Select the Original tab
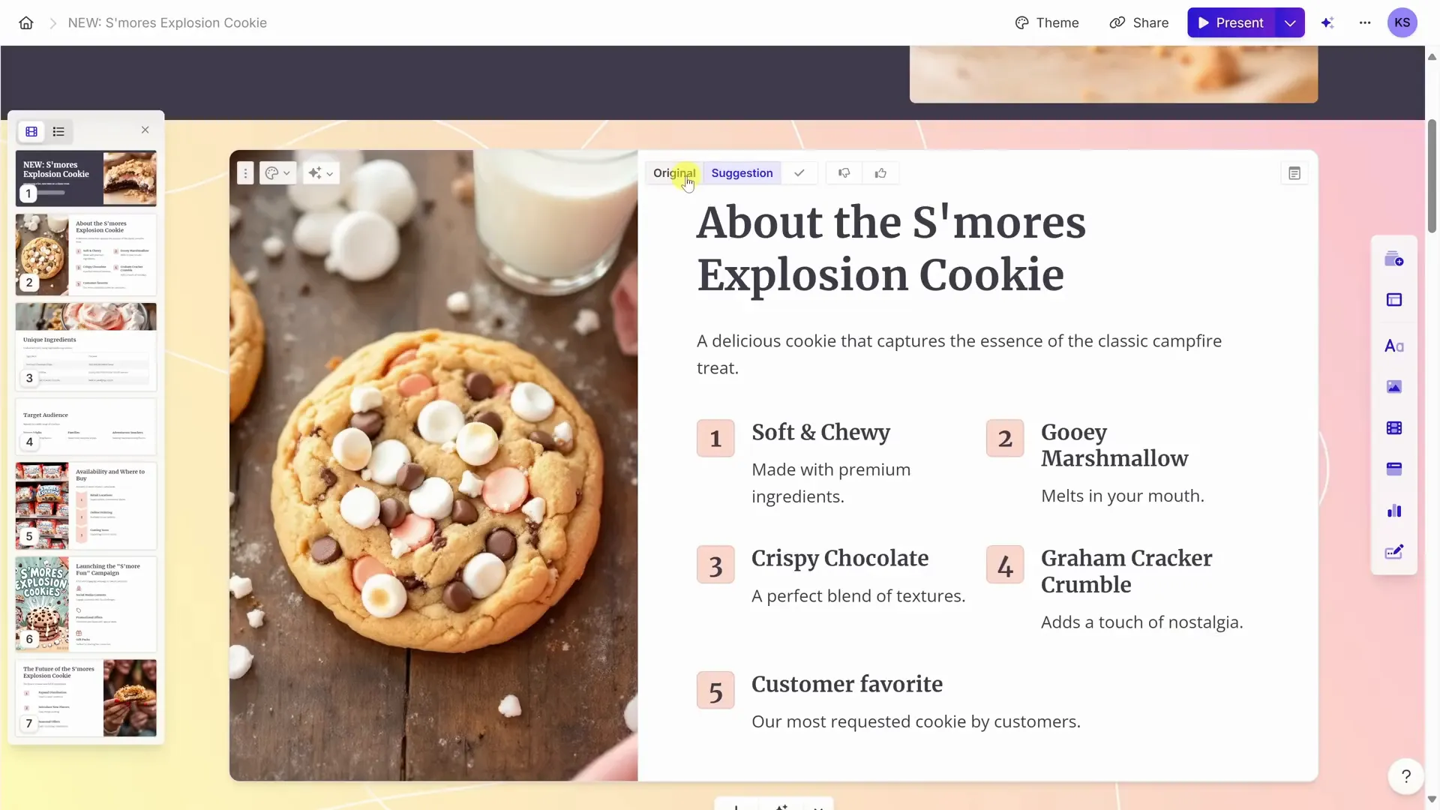 coord(674,173)
